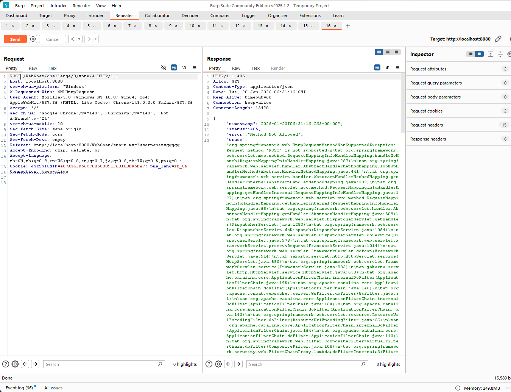511x392 pixels.
Task: Toggle line wrap in the Response panel
Action: 377,67
